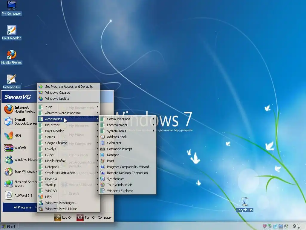Select Mozilla Firefox program folder
Screen dimensions: 306x230
click(68, 161)
